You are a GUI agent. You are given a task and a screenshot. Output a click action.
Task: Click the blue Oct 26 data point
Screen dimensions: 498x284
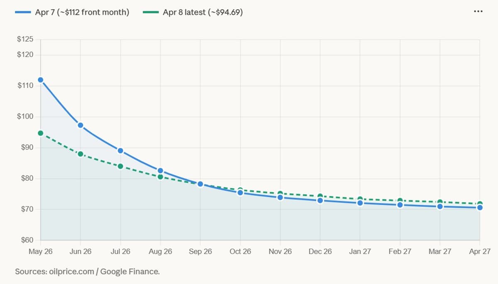tap(240, 193)
